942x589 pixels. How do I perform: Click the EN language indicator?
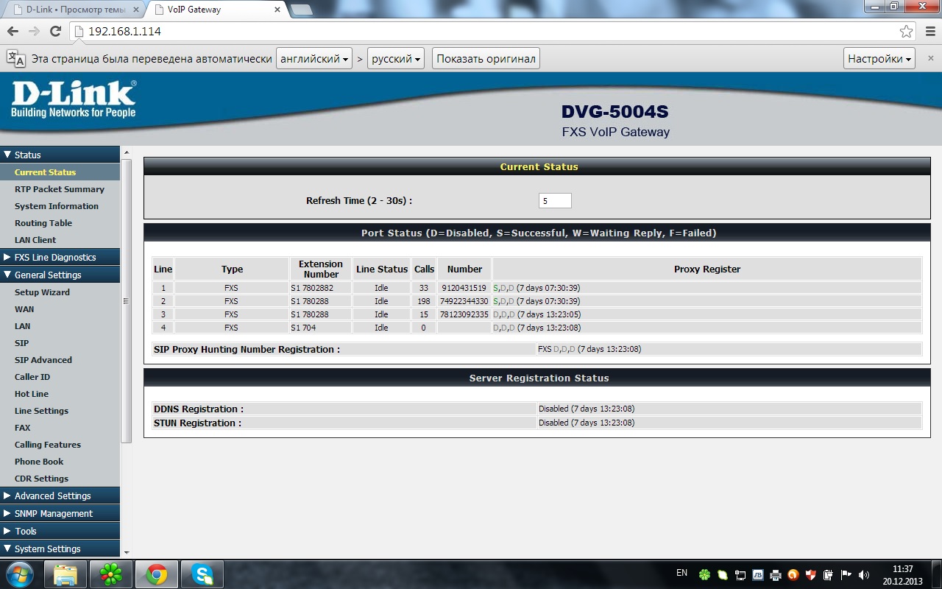[x=681, y=573]
